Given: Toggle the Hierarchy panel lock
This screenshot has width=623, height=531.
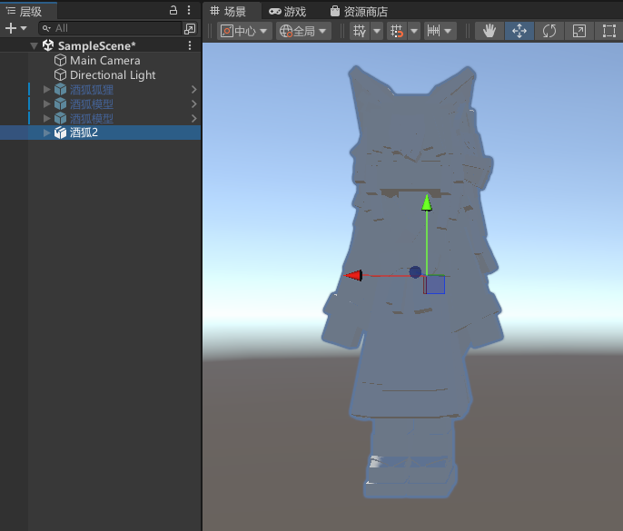Looking at the screenshot, I should tap(173, 11).
